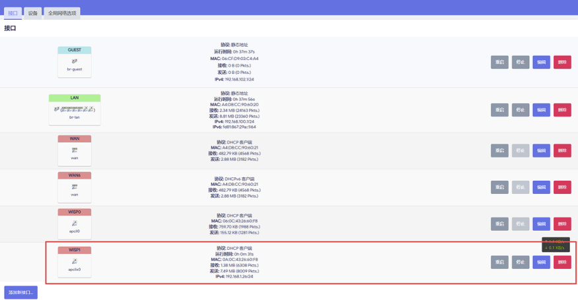Edit the LAN interface

[541, 109]
